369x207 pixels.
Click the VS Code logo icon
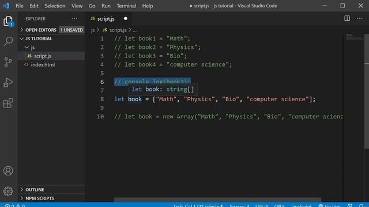(6, 6)
